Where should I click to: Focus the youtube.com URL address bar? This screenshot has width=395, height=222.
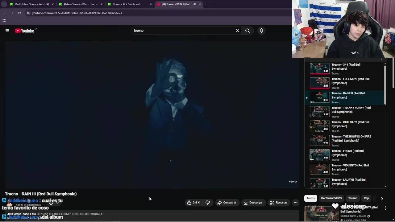(x=158, y=13)
